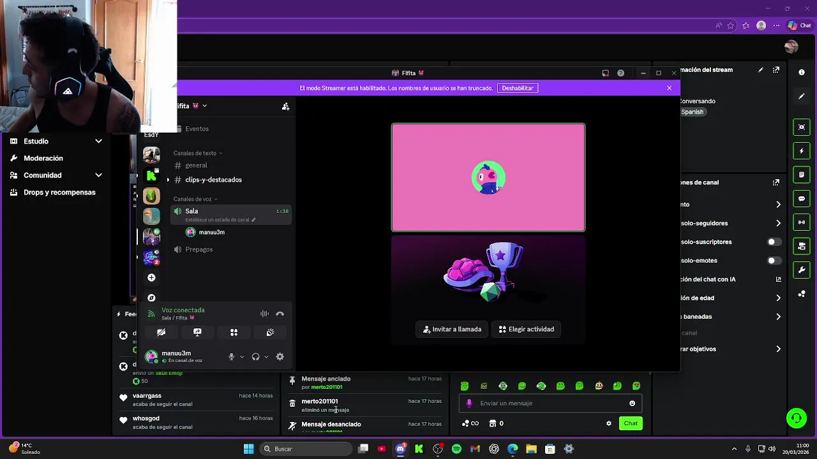Disconnect from the Discord voice channel
817x459 pixels.
280,314
